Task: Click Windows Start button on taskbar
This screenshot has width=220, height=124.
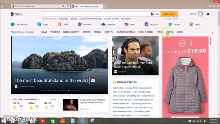Action: (x=3, y=121)
